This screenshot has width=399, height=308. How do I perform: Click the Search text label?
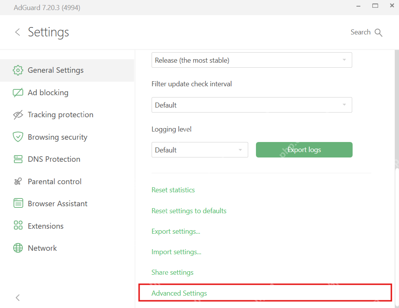[x=360, y=32]
